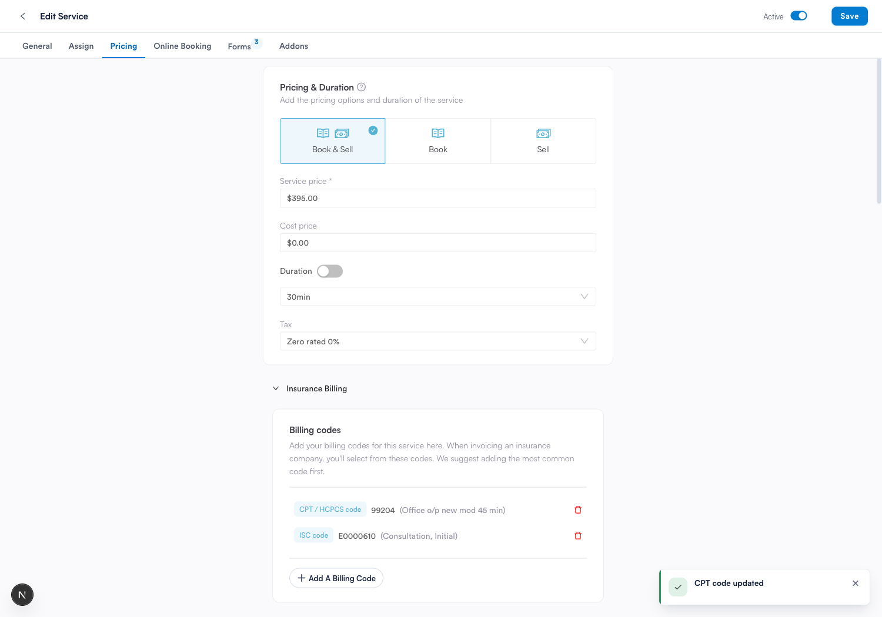
Task: Open the Zero rated 0% tax dropdown
Action: (438, 341)
